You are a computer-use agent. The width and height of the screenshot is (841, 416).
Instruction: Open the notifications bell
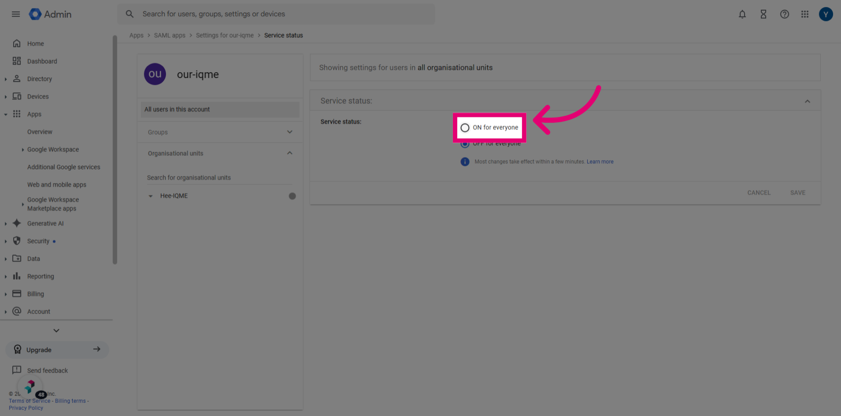click(742, 14)
